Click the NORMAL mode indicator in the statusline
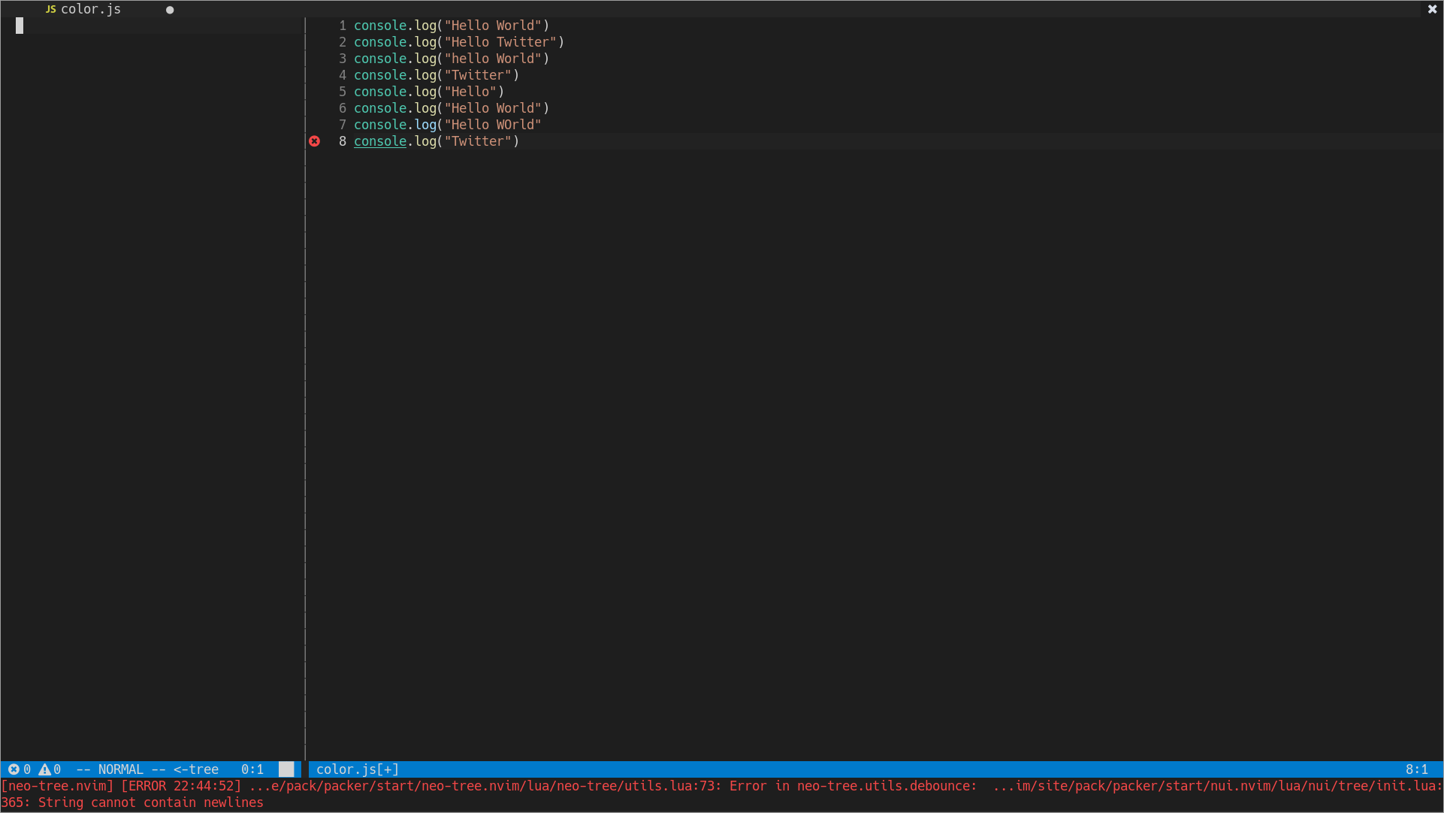Screen dimensions: 1444x813 120,769
